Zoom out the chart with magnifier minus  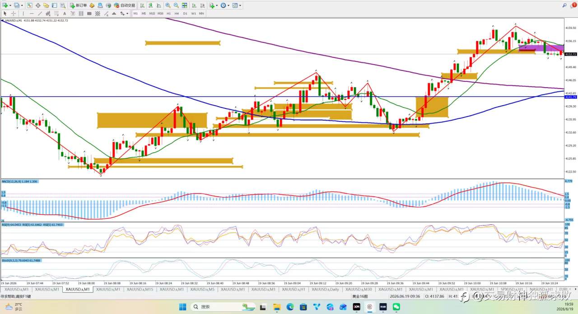coord(176,5)
